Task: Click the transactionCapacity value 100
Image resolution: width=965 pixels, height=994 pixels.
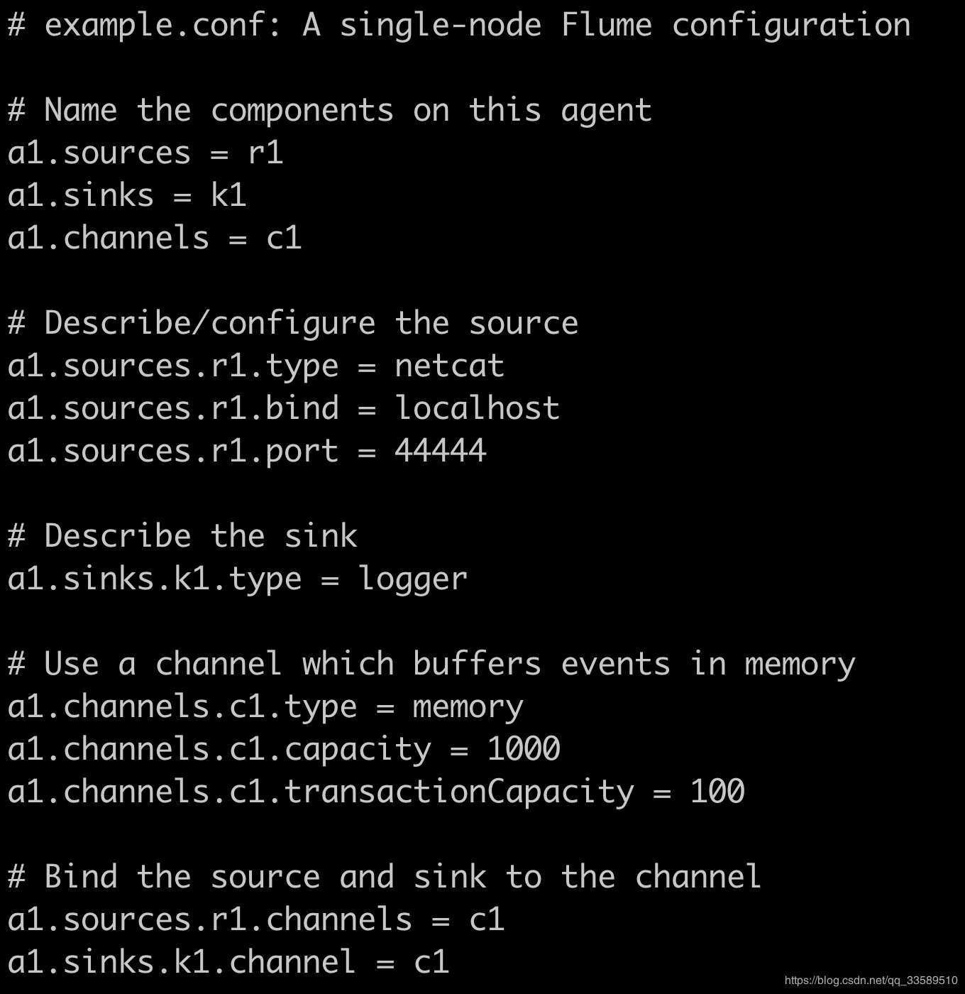Action: point(717,792)
